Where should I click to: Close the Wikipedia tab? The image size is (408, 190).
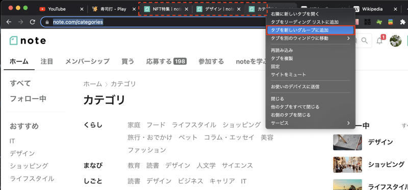pyautogui.click(x=396, y=9)
